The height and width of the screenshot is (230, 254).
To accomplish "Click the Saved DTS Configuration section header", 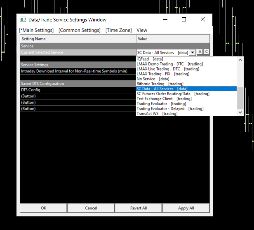I will click(78, 84).
